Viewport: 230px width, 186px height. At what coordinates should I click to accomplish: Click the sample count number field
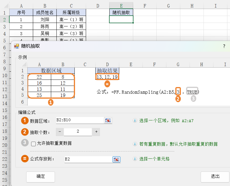click(x=78, y=132)
